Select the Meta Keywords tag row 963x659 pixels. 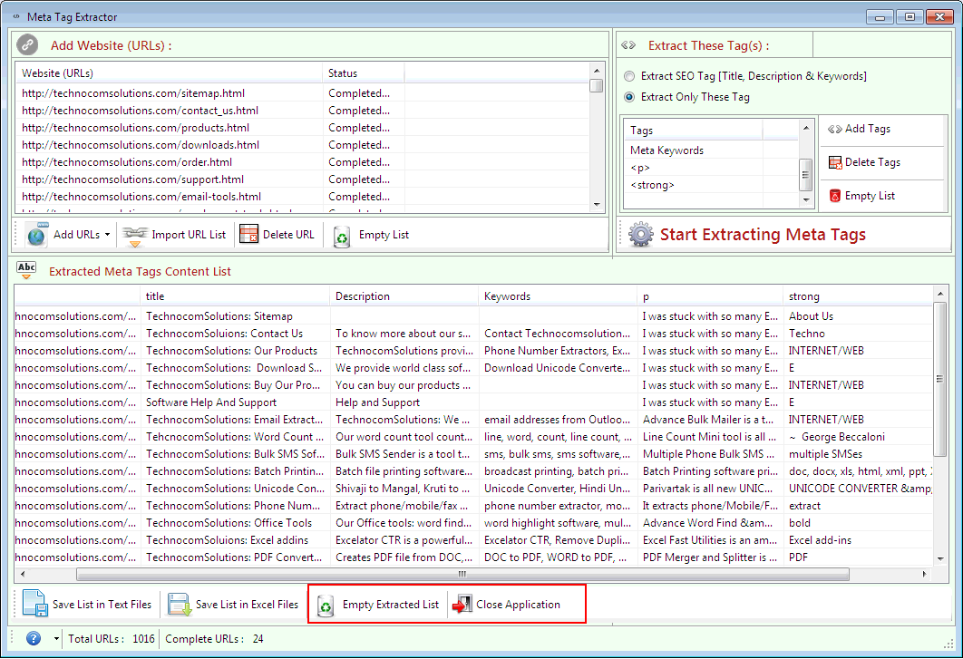coord(711,150)
